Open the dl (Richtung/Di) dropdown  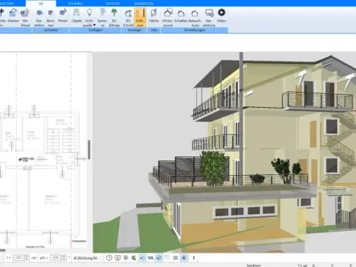pos(87,258)
